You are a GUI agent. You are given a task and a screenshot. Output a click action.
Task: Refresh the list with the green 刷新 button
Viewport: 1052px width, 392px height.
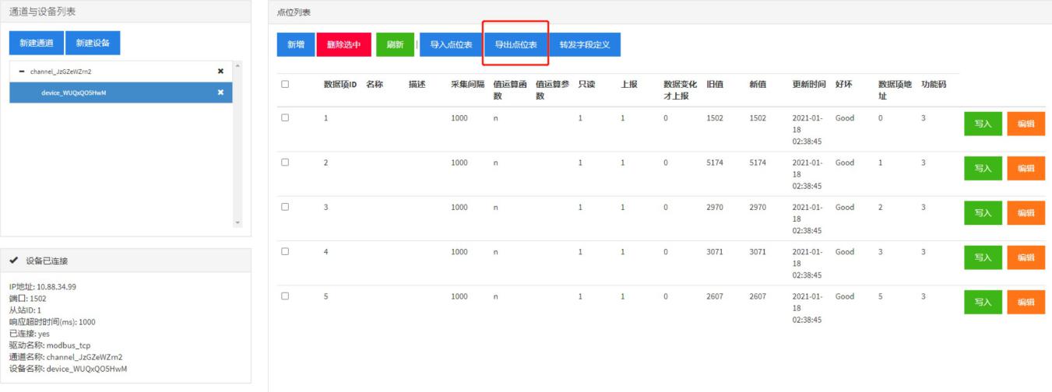[x=395, y=44]
